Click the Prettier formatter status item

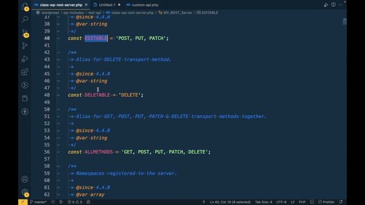[326, 202]
